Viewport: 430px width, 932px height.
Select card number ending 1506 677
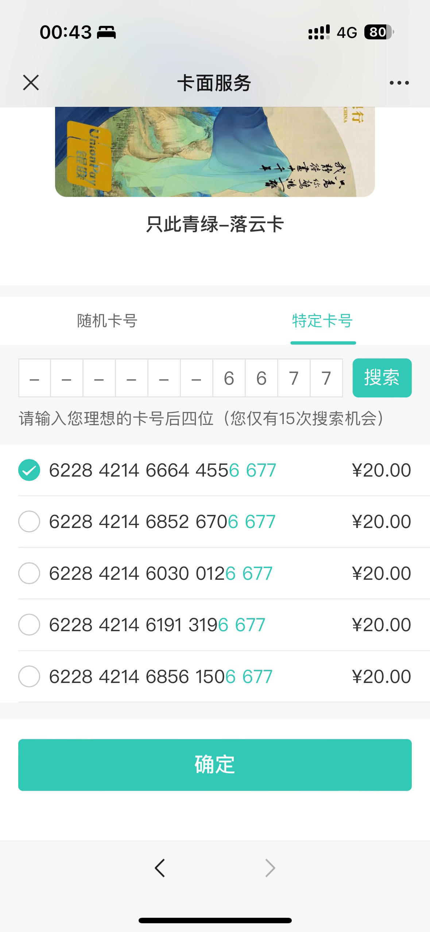click(29, 676)
